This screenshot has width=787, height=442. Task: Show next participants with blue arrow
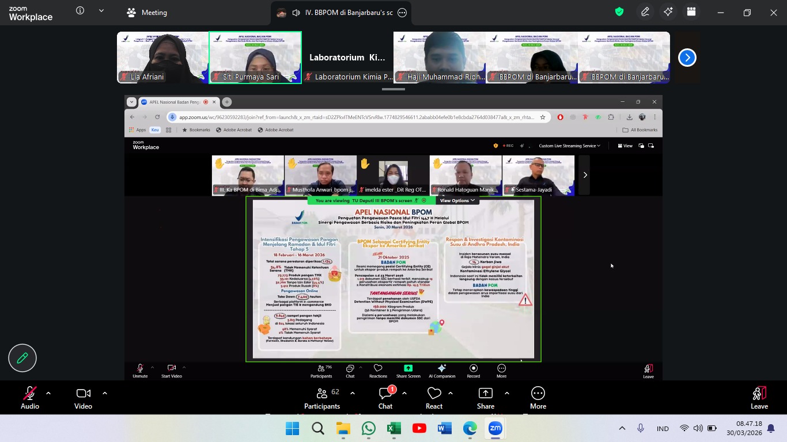687,58
